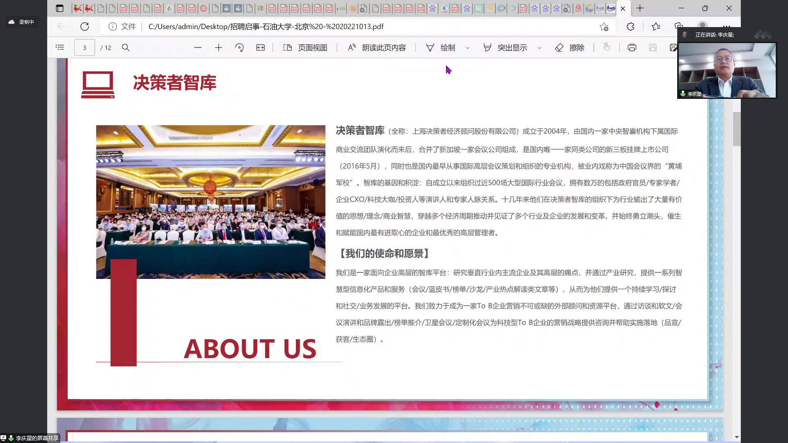This screenshot has width=788, height=443.
Task: Toggle the 绘制 draw tool
Action: tap(441, 48)
